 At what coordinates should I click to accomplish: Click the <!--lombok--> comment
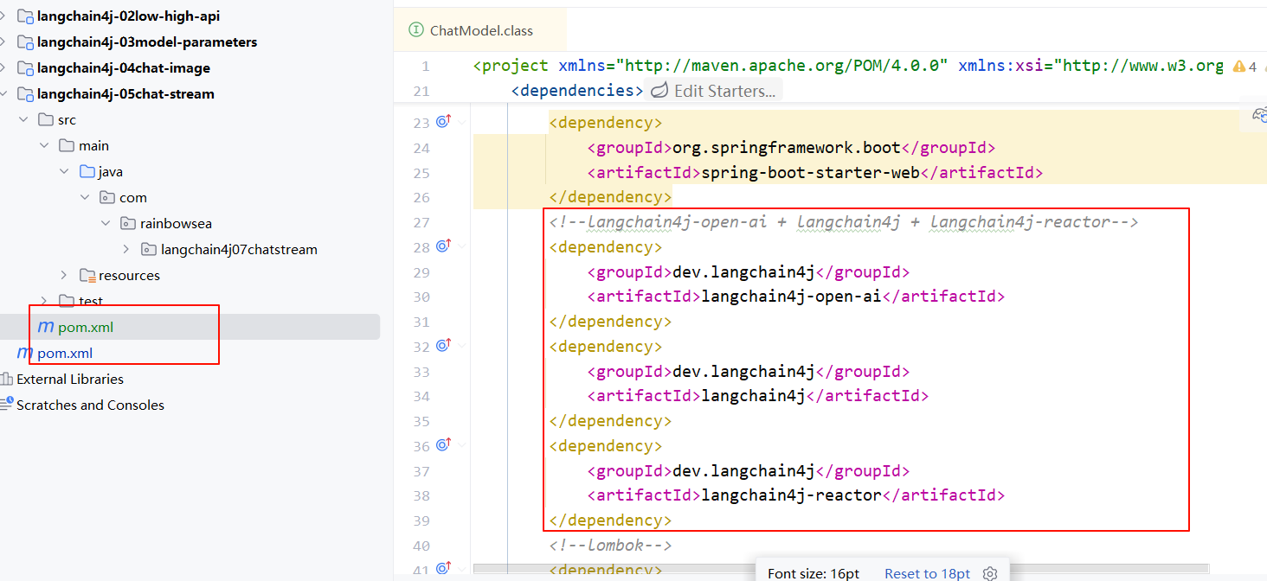[x=610, y=546]
